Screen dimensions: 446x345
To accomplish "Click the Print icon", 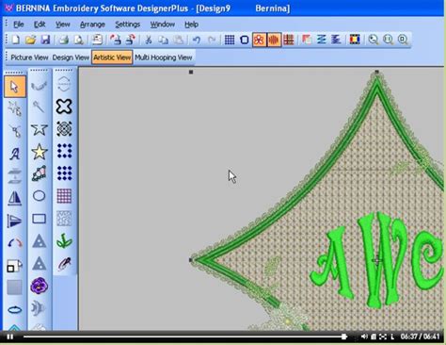I will click(64, 40).
